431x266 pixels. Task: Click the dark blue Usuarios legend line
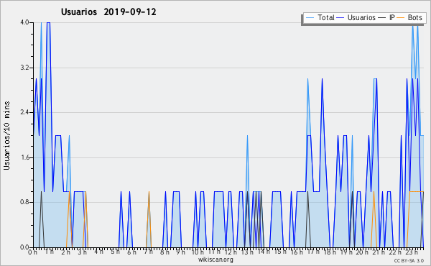(340, 18)
